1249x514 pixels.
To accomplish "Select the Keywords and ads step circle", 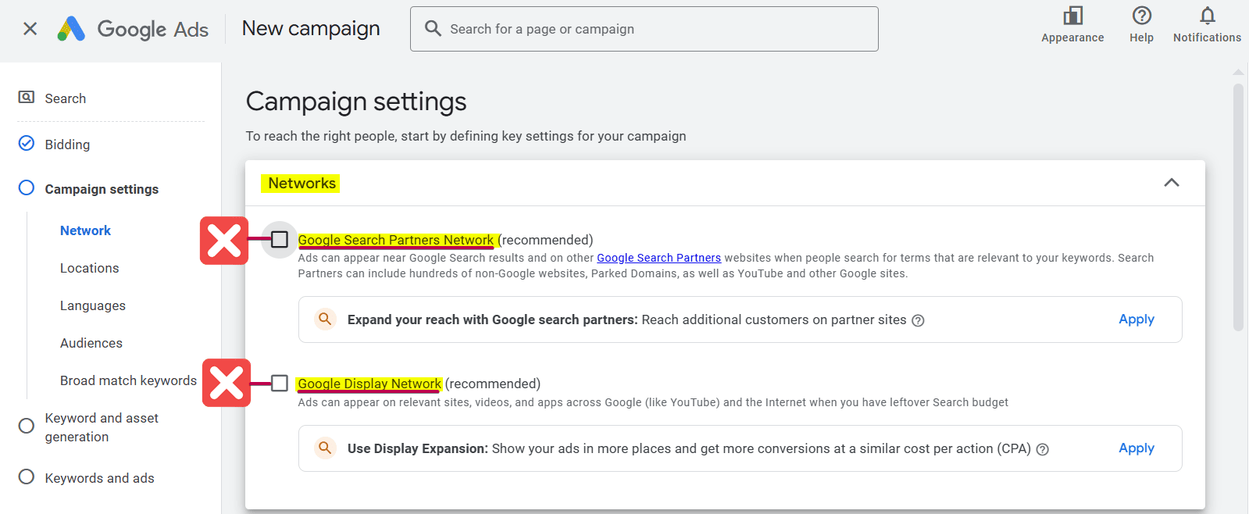I will coord(27,477).
